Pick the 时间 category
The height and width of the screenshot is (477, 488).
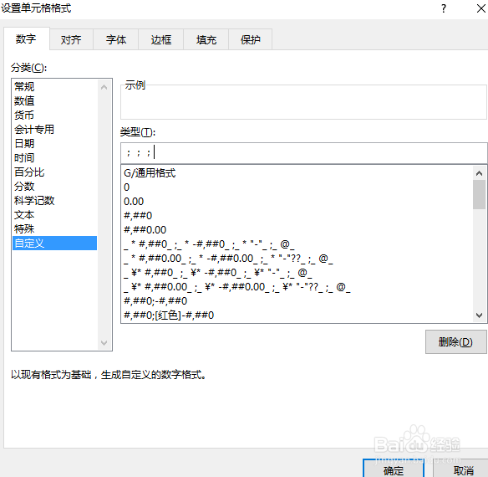[x=55, y=158]
